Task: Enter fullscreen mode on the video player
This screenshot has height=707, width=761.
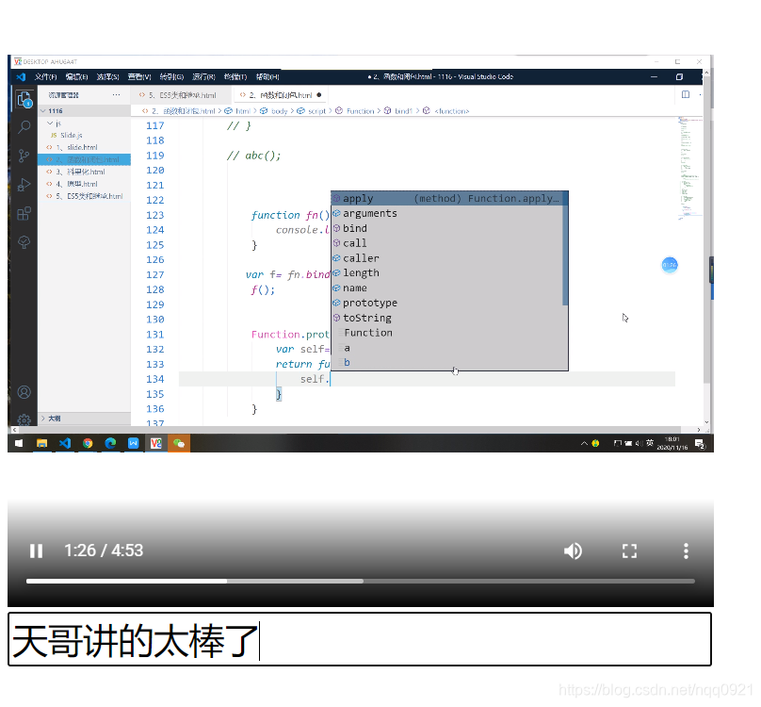Action: coord(629,551)
